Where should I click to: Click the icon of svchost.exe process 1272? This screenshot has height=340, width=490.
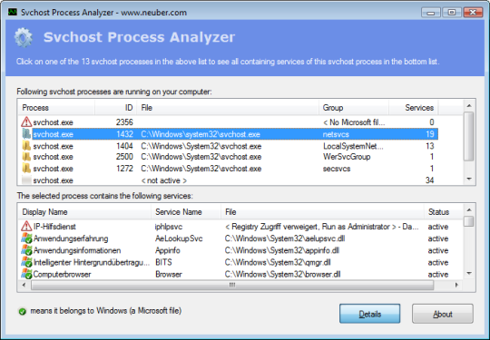pyautogui.click(x=26, y=169)
